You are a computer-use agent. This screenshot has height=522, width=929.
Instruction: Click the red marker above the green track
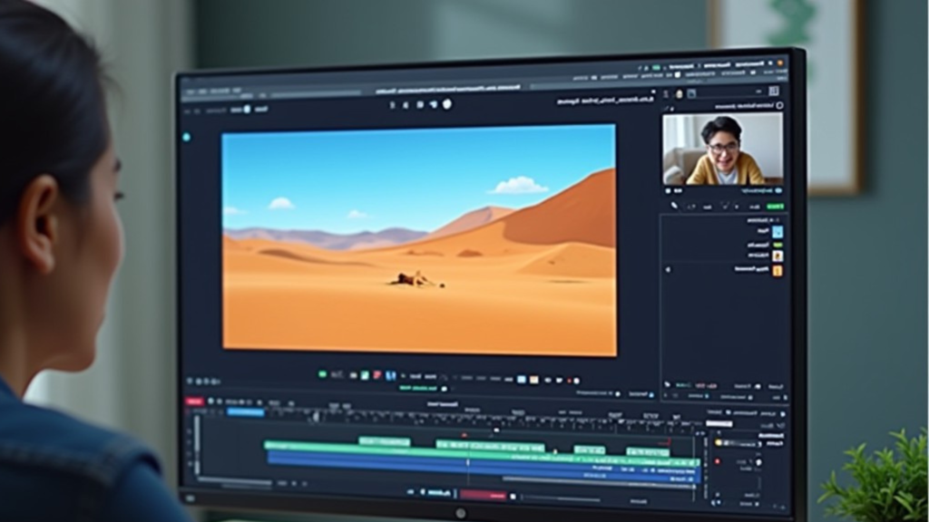[464, 436]
